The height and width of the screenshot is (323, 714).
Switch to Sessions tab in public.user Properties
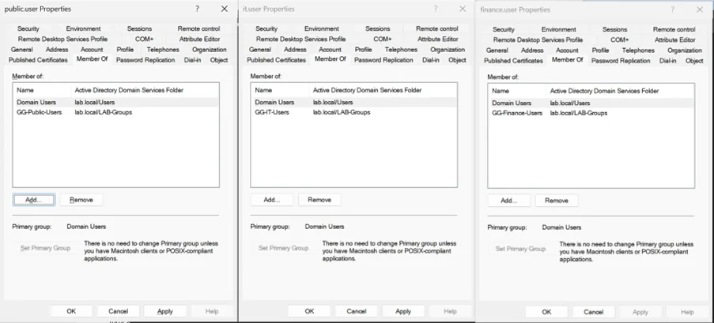[139, 28]
